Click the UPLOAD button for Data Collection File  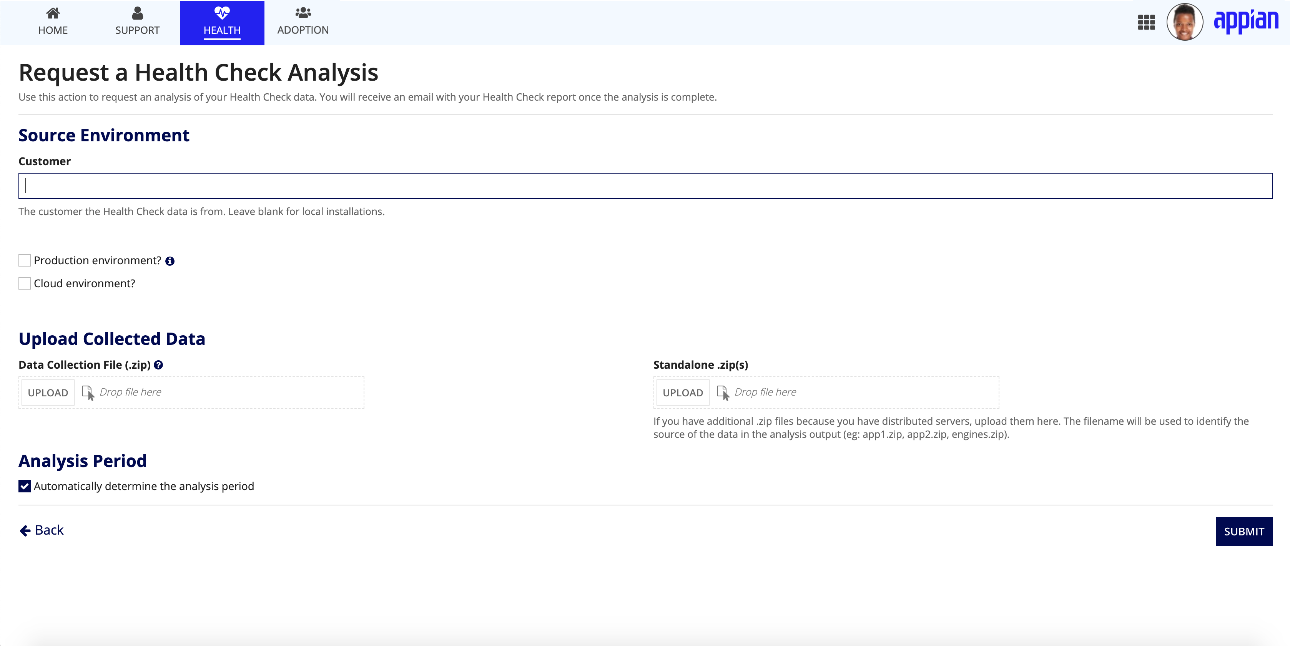point(48,391)
